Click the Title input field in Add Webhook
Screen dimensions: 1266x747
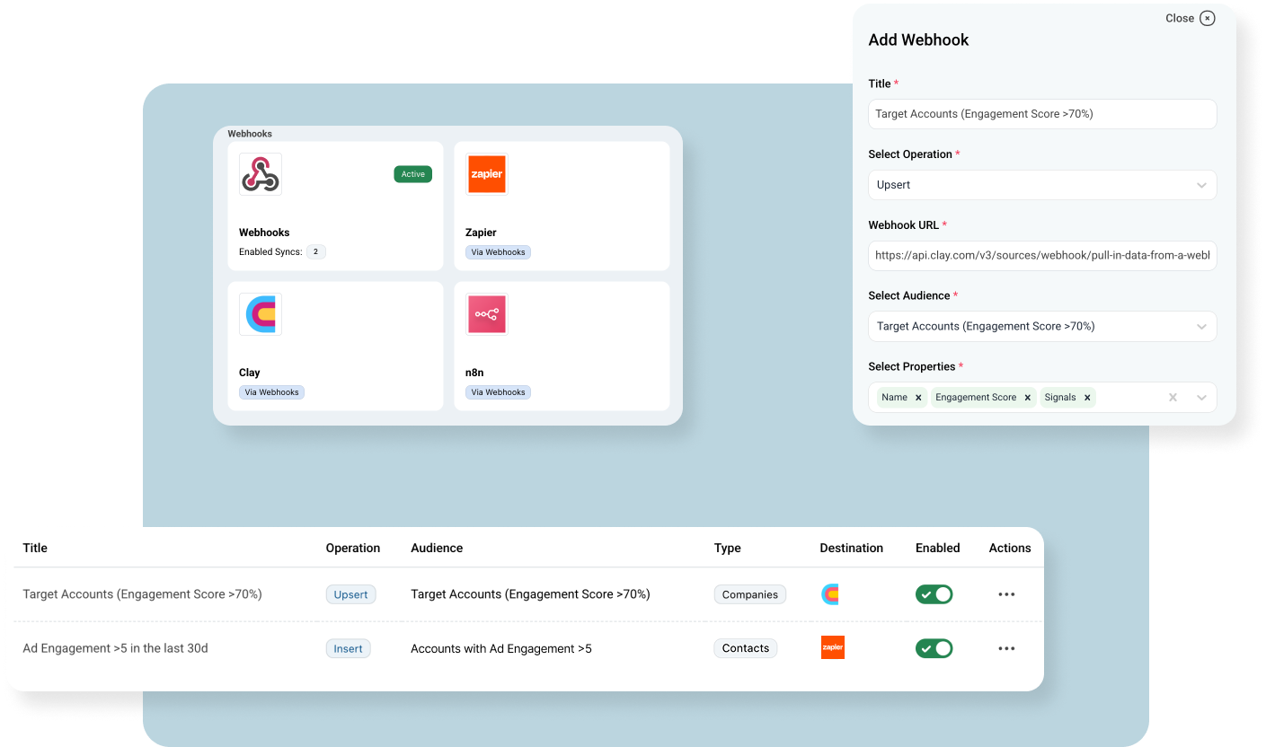coord(1042,114)
